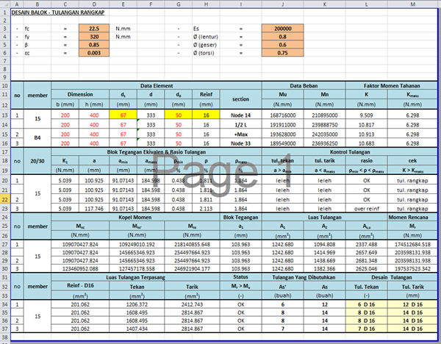The height and width of the screenshot is (344, 441).
Task: Select the Faktor Momen Tahanan header
Action: 392,86
